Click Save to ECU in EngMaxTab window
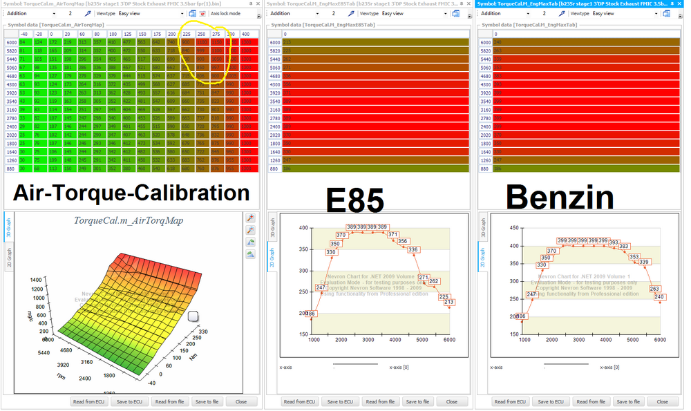 click(x=551, y=402)
